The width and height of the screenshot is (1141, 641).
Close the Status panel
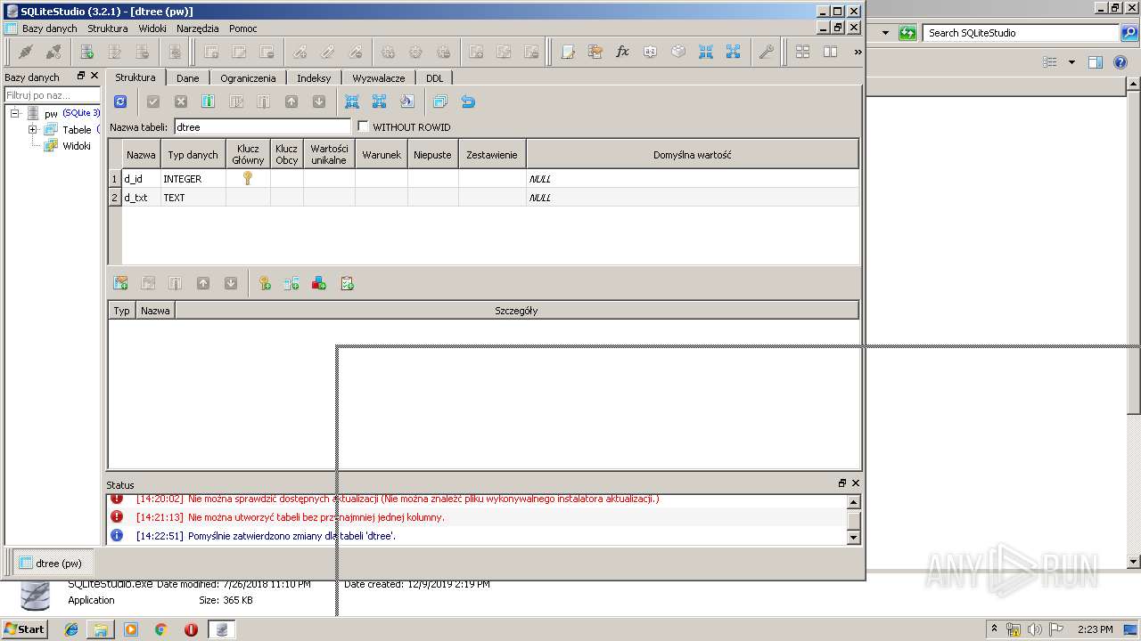(856, 483)
